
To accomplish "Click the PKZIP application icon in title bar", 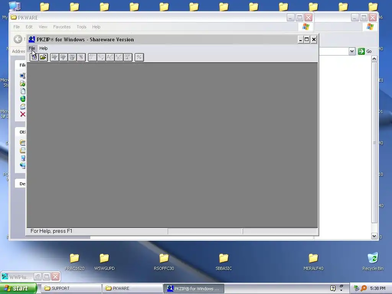I will [x=32, y=39].
